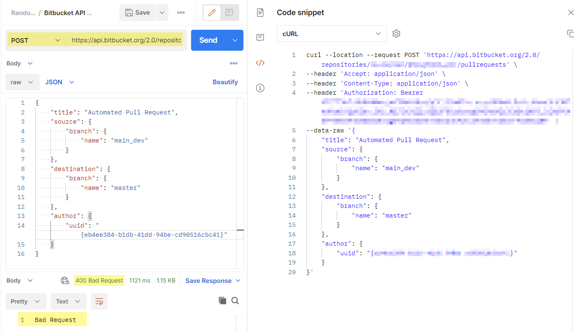Click the Documentation icon in right sidebar
The width and height of the screenshot is (574, 332).
[x=260, y=13]
